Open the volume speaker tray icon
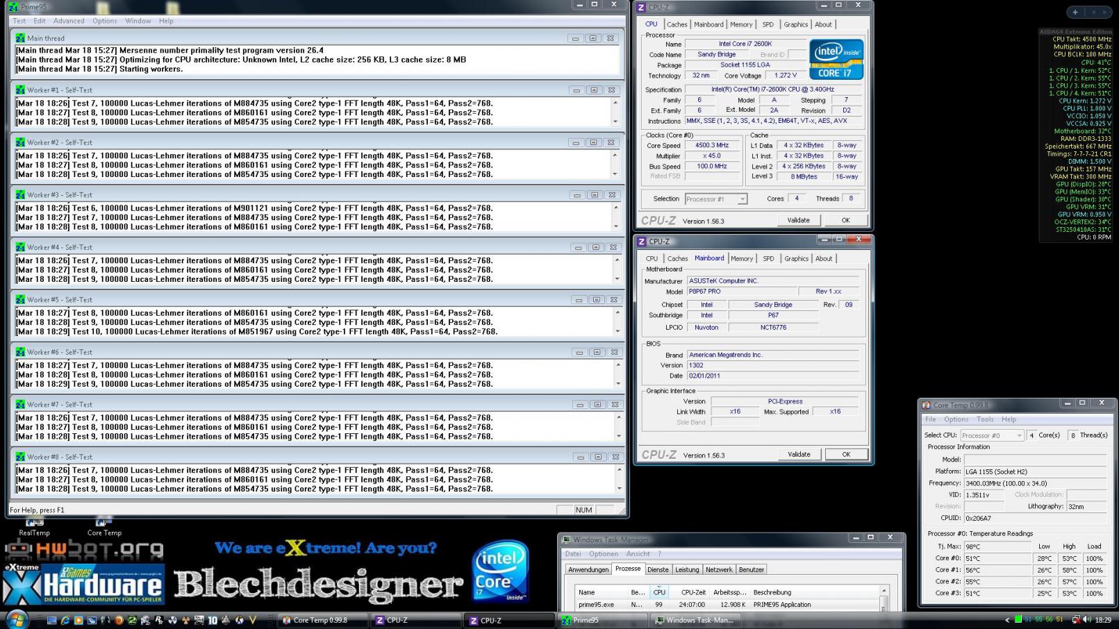Image resolution: width=1119 pixels, height=629 pixels. (1087, 620)
